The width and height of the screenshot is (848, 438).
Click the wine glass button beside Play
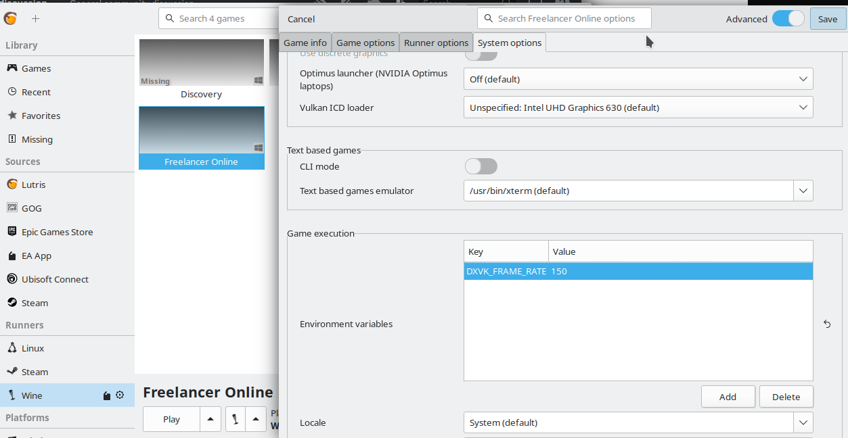(235, 419)
